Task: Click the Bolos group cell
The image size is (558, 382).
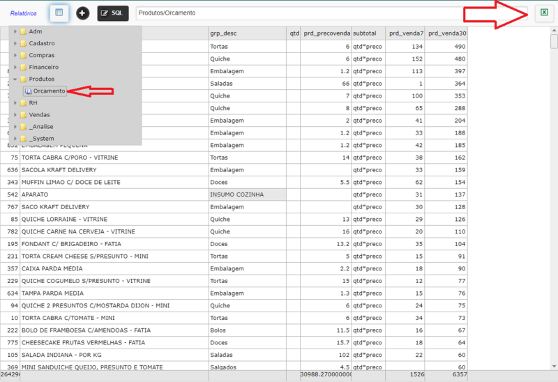Action: pos(248,330)
